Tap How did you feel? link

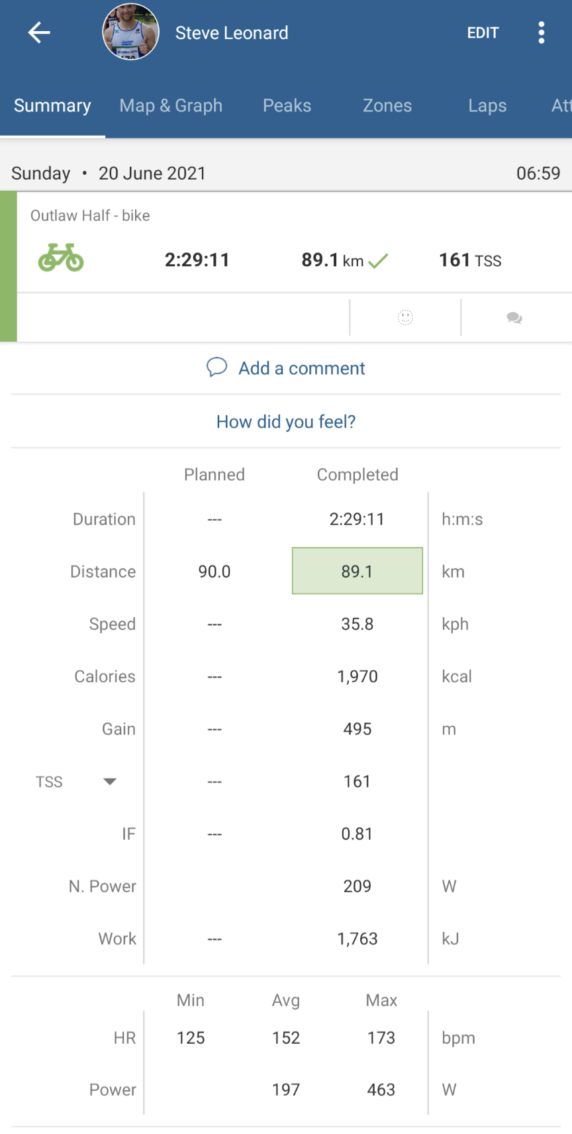pos(286,422)
